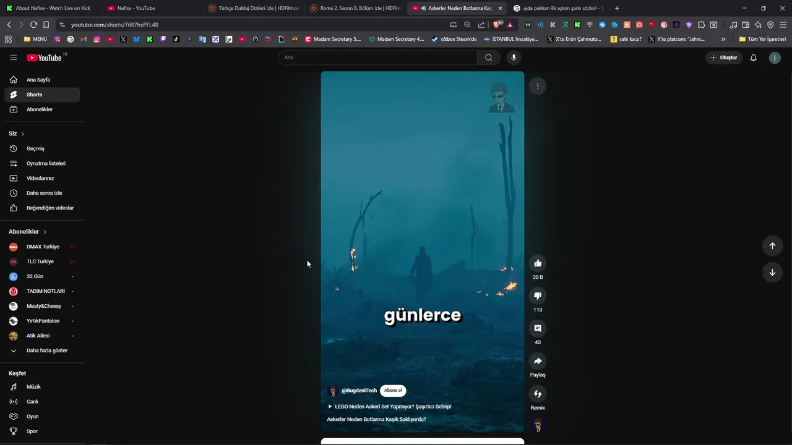
Task: Open the TikTok bookmark icon
Action: pos(176,39)
